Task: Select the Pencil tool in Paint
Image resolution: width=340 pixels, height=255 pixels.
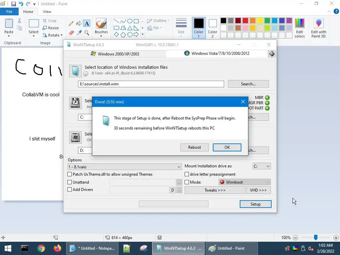Action: (x=71, y=24)
